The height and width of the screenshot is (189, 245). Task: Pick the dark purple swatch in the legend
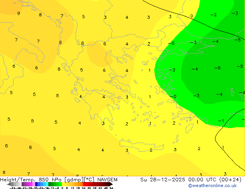click(23, 184)
